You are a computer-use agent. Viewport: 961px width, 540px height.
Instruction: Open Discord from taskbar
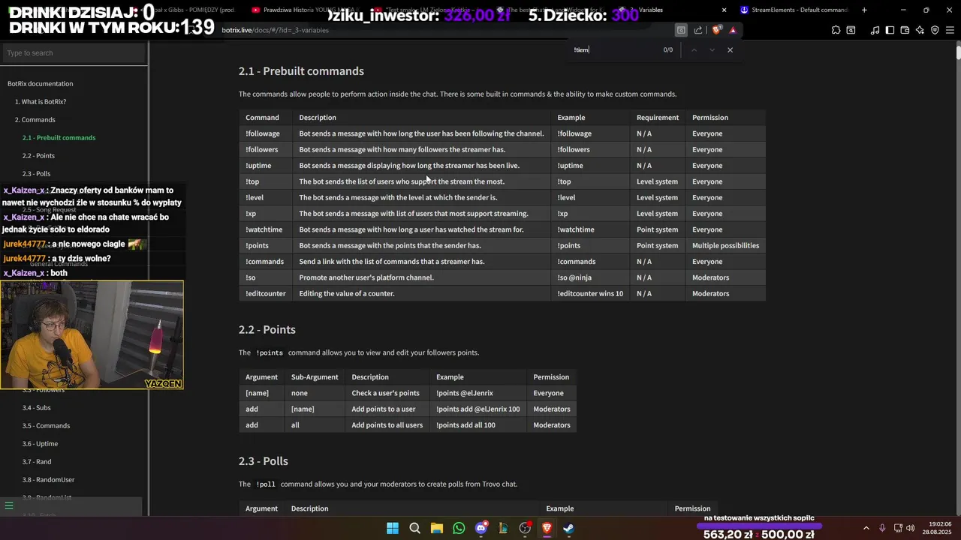481,528
